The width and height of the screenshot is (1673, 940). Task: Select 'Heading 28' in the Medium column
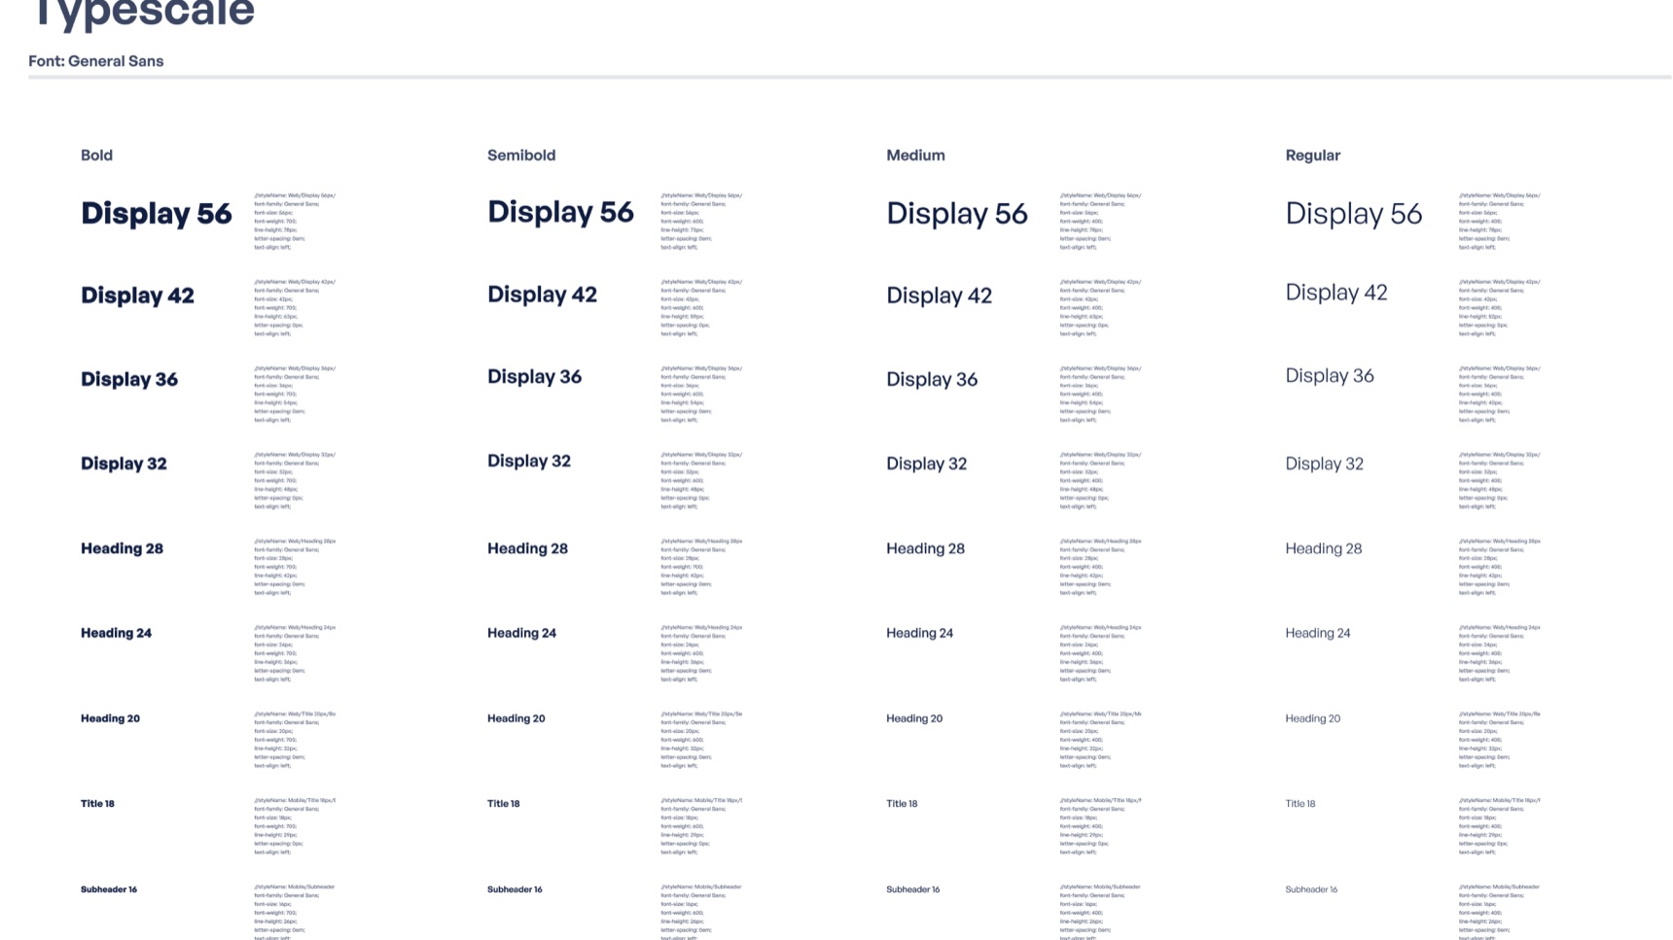pyautogui.click(x=925, y=548)
